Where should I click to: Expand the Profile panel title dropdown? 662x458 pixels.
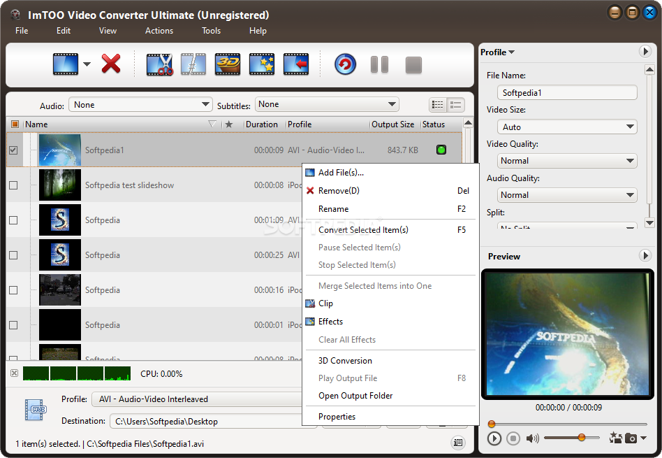tap(497, 52)
